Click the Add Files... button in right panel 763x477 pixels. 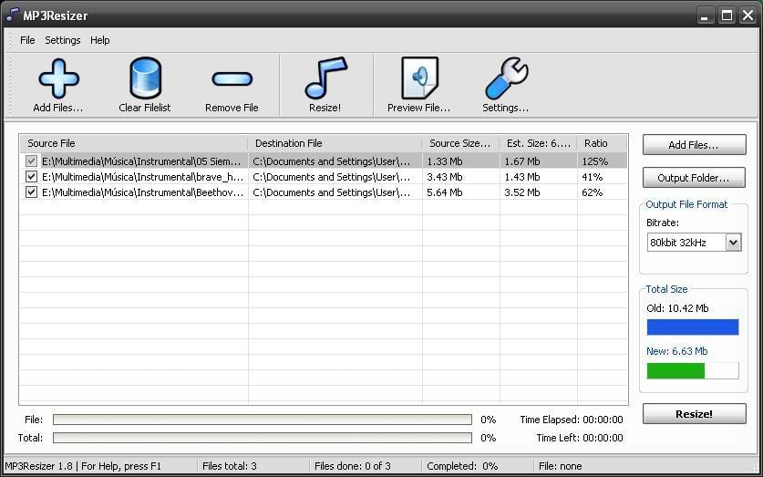[694, 145]
